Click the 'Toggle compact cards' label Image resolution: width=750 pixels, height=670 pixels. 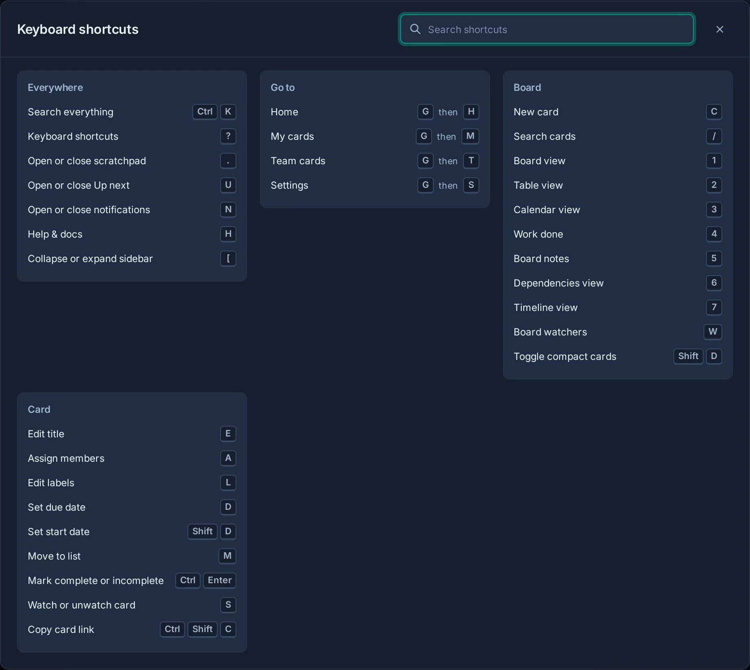[x=565, y=356]
